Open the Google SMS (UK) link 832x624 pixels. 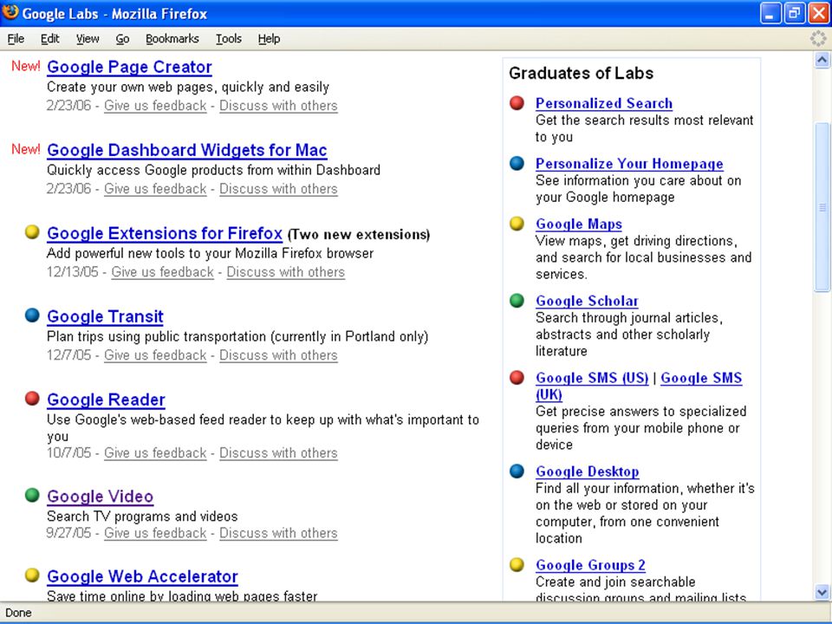[701, 379]
